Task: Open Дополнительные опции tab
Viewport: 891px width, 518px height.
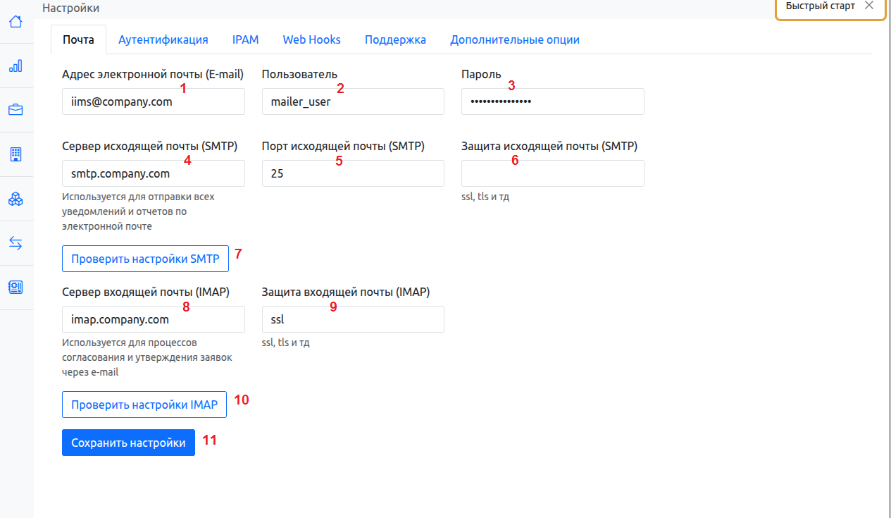Action: click(x=514, y=39)
